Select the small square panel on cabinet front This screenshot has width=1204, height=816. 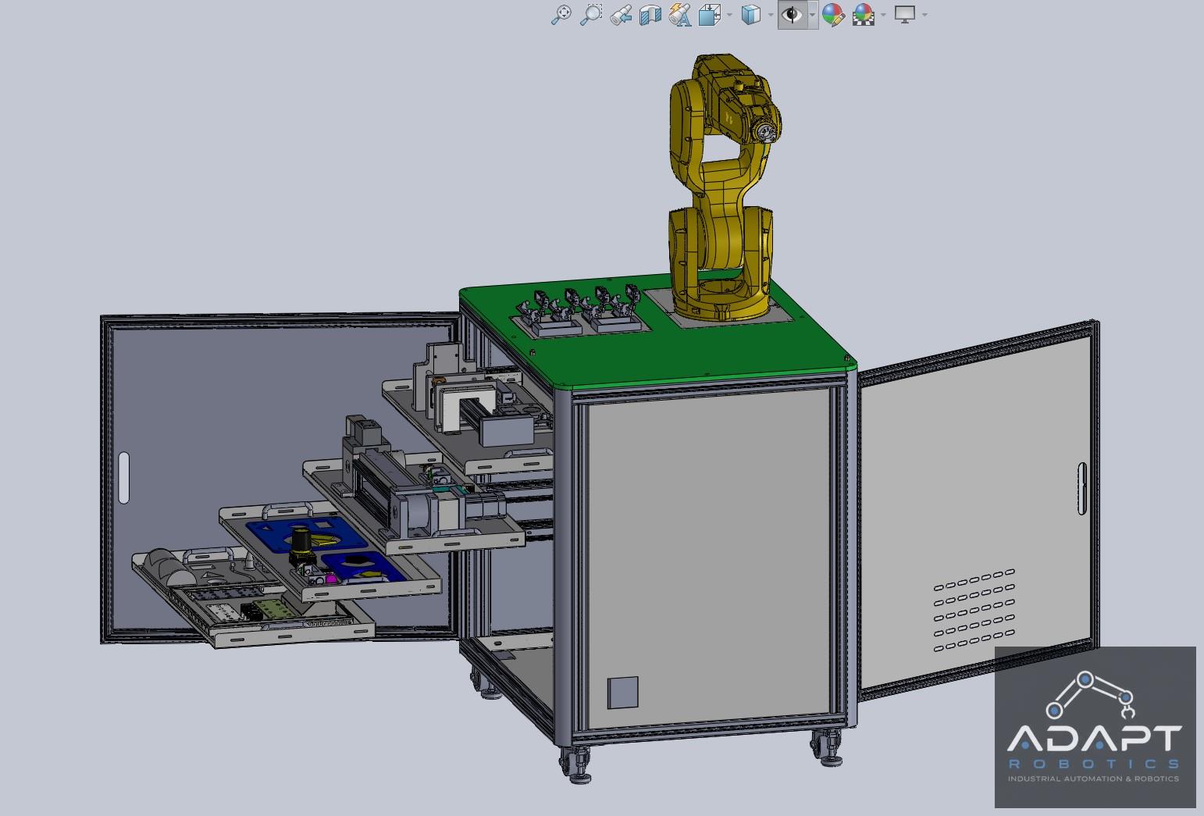pos(622,693)
